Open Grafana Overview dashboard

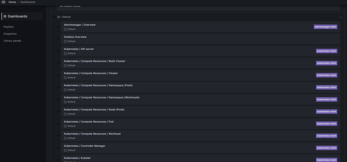75,37
